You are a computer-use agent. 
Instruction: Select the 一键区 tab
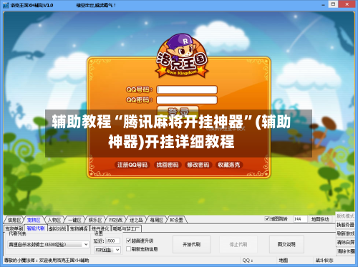(74, 220)
